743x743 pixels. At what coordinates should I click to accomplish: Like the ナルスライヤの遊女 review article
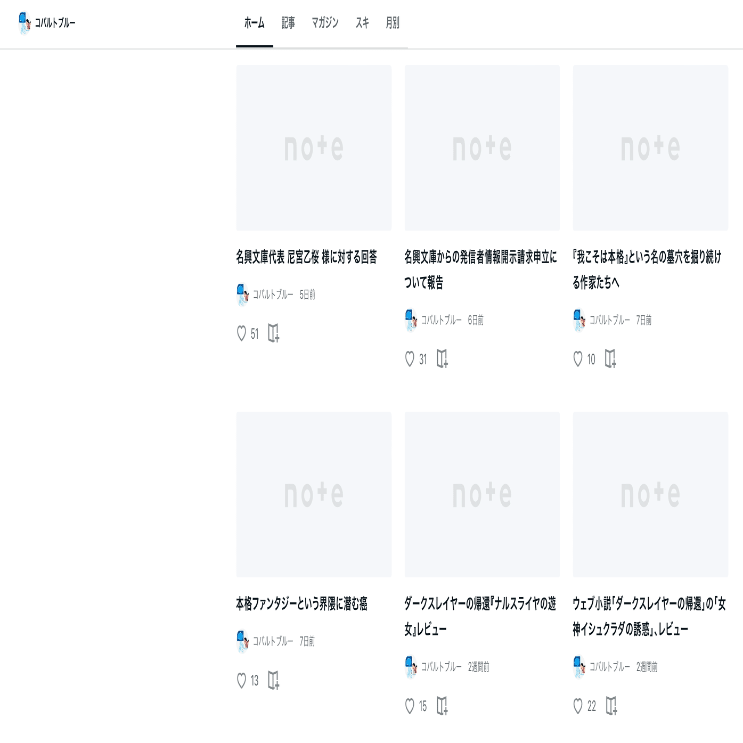coord(410,706)
